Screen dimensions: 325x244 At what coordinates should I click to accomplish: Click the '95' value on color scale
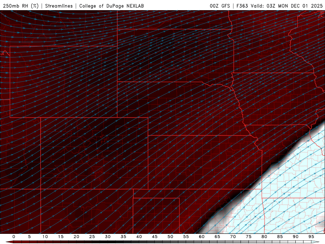coord(311,237)
